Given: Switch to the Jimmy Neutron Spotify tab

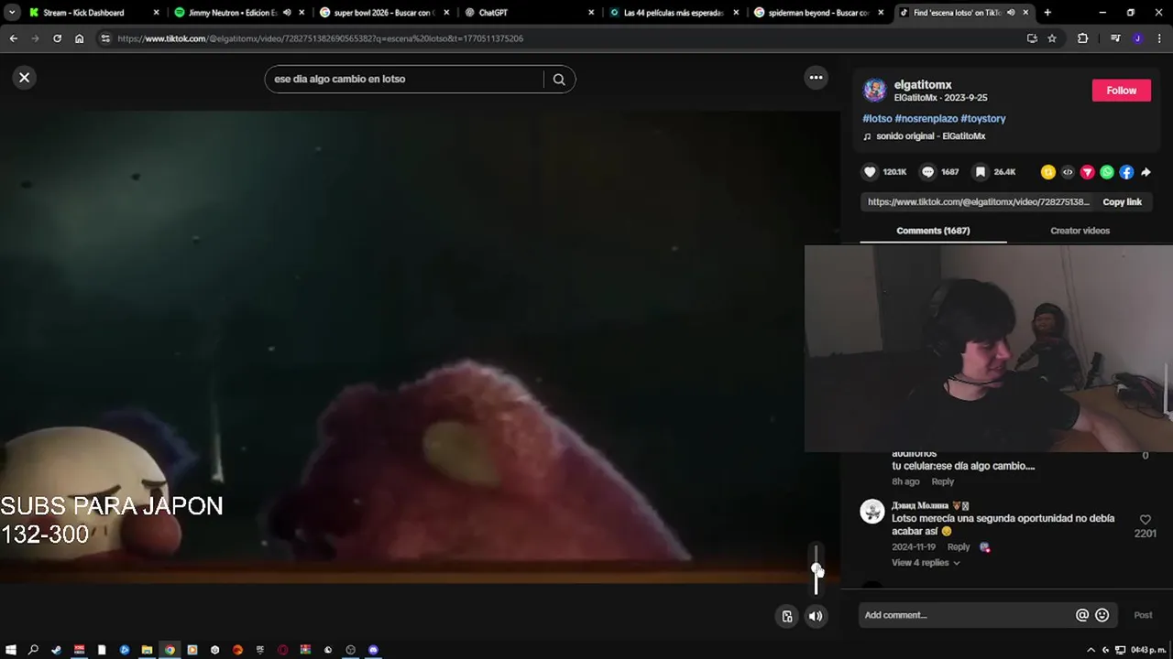Looking at the screenshot, I should 238,13.
